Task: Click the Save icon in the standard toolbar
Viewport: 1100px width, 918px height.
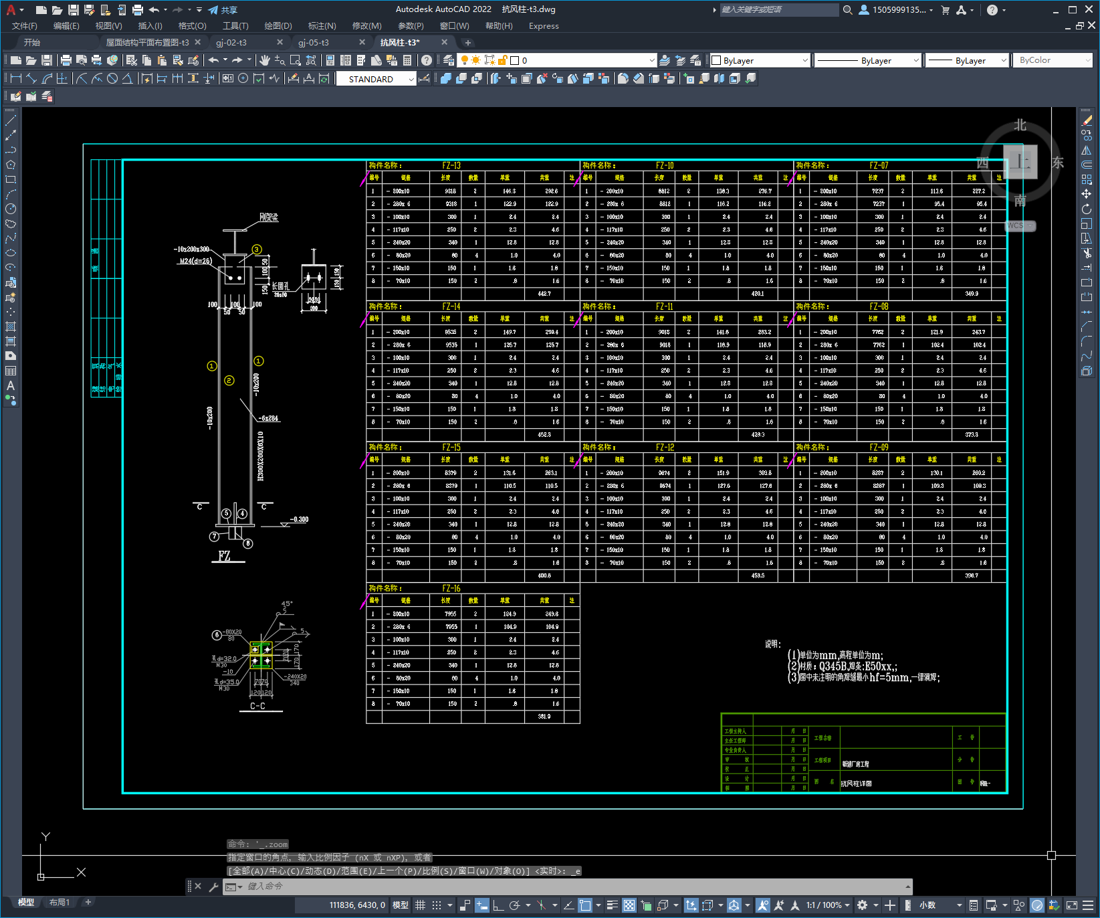Action: pos(47,60)
